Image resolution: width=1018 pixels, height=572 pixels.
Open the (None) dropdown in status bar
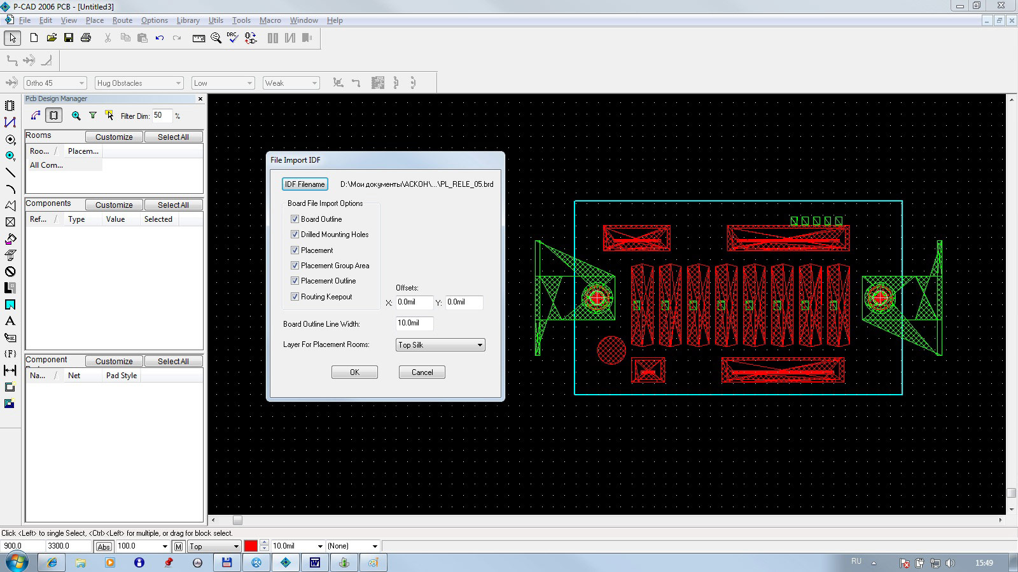click(x=375, y=547)
